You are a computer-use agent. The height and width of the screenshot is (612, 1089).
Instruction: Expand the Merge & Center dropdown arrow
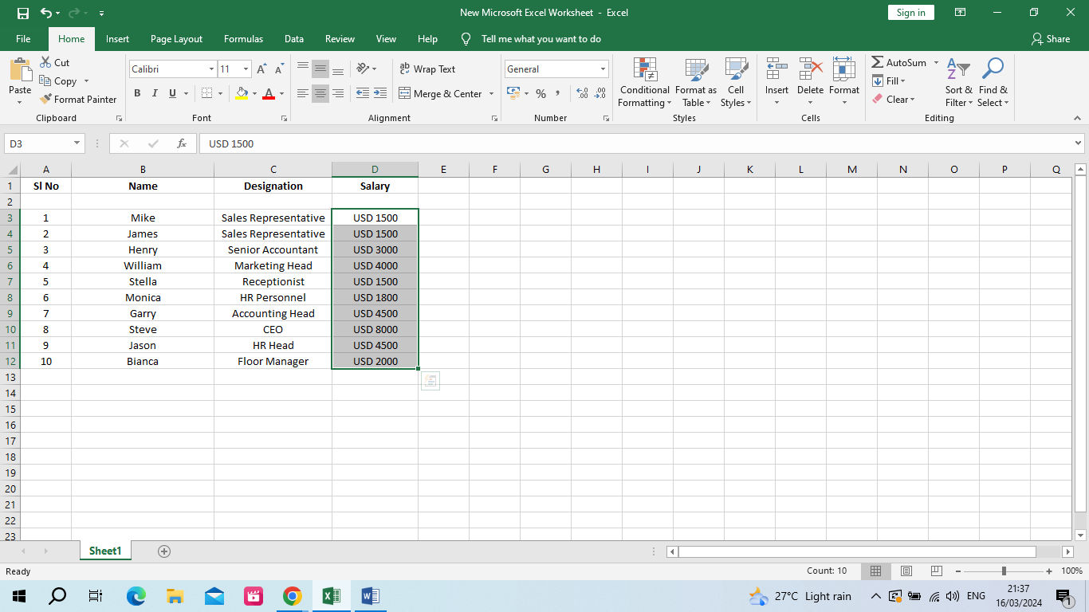pyautogui.click(x=491, y=93)
